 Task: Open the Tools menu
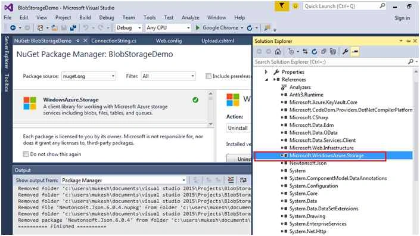(150, 17)
